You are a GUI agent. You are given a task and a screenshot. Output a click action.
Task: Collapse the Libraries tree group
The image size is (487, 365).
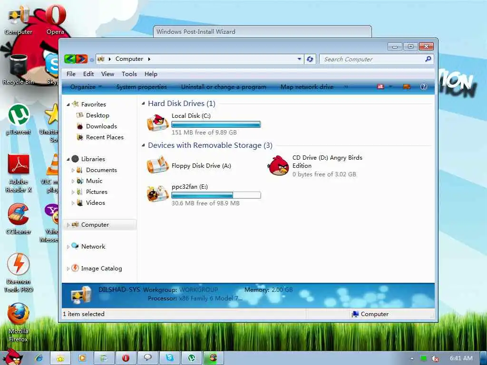click(68, 159)
